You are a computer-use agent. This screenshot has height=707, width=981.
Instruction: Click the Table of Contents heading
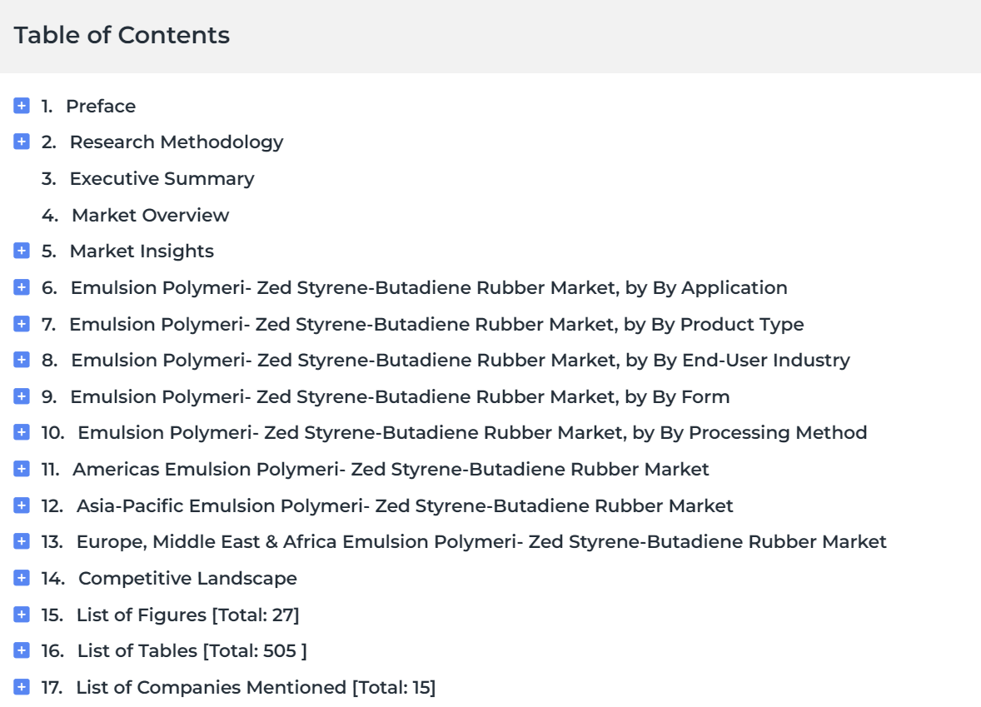[122, 35]
